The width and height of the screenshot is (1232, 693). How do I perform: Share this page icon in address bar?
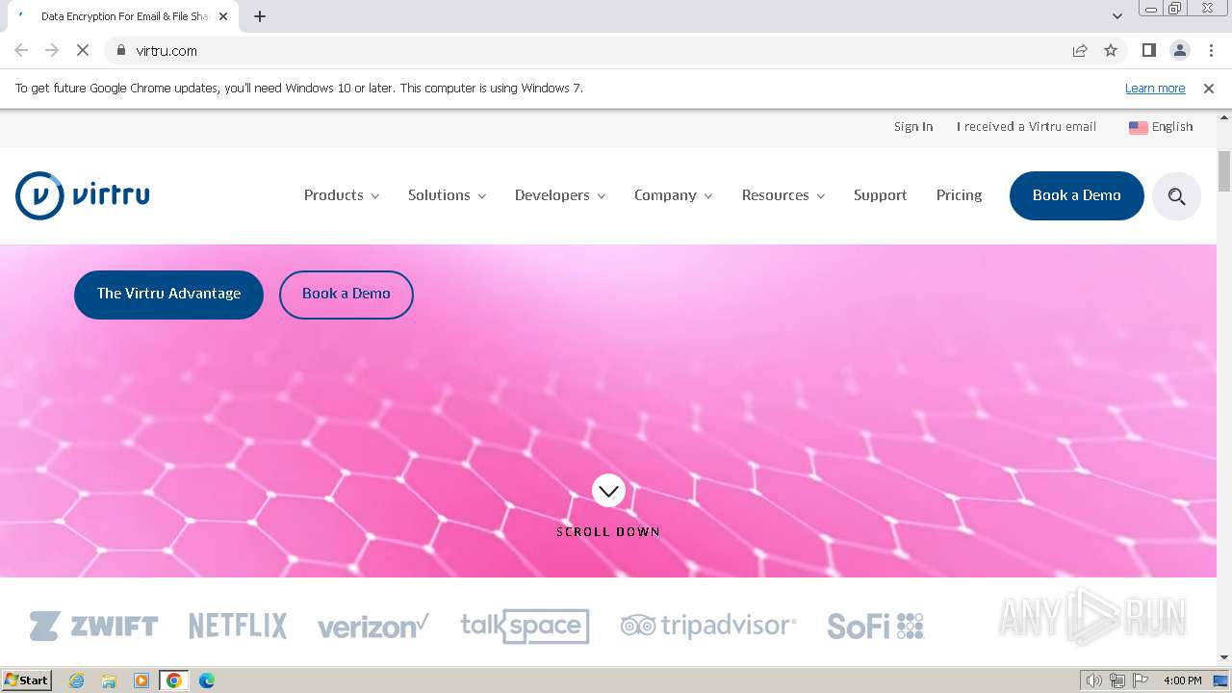coord(1080,50)
